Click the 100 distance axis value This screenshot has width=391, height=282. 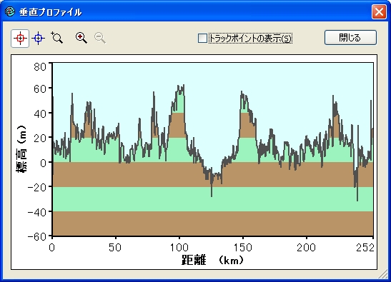pos(179,248)
